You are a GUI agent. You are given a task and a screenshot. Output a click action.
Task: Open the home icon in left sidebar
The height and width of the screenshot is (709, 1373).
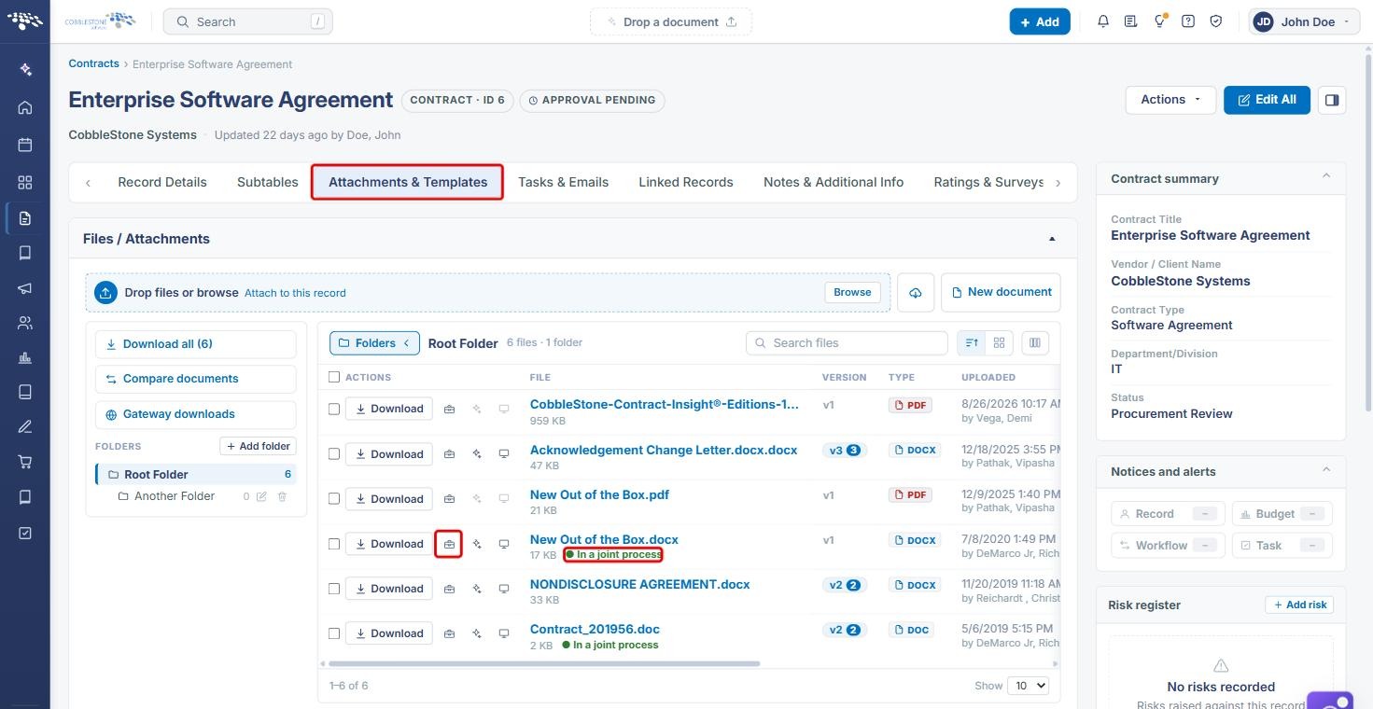pos(25,107)
